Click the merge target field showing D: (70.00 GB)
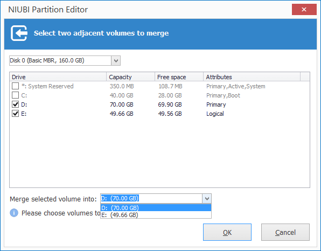This screenshot has width=321, height=251. coord(151,198)
